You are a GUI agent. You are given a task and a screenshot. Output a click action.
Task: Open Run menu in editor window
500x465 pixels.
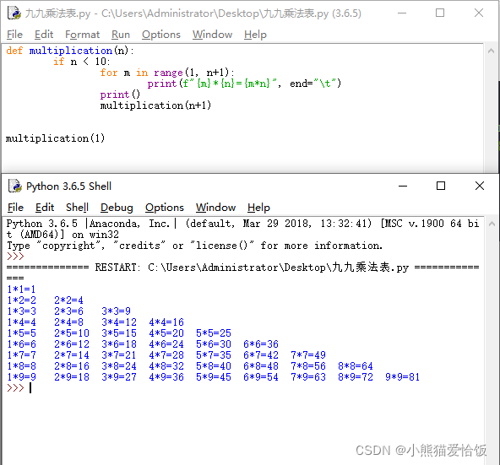click(x=121, y=35)
